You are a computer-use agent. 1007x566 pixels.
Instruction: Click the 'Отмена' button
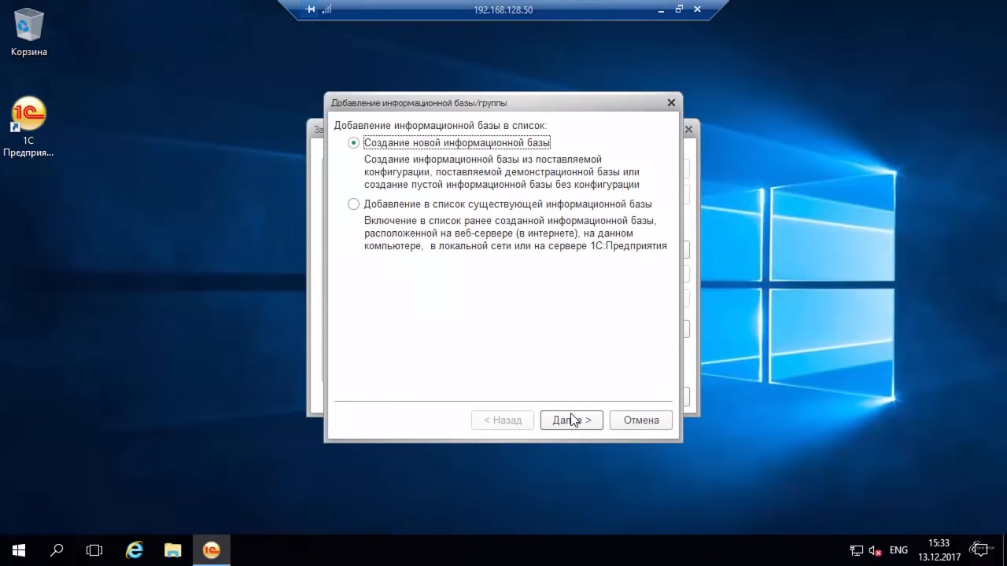coord(640,421)
